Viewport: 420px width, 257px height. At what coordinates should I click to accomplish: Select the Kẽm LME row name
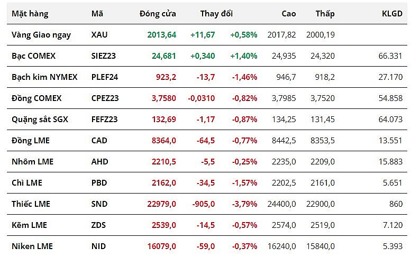29,225
